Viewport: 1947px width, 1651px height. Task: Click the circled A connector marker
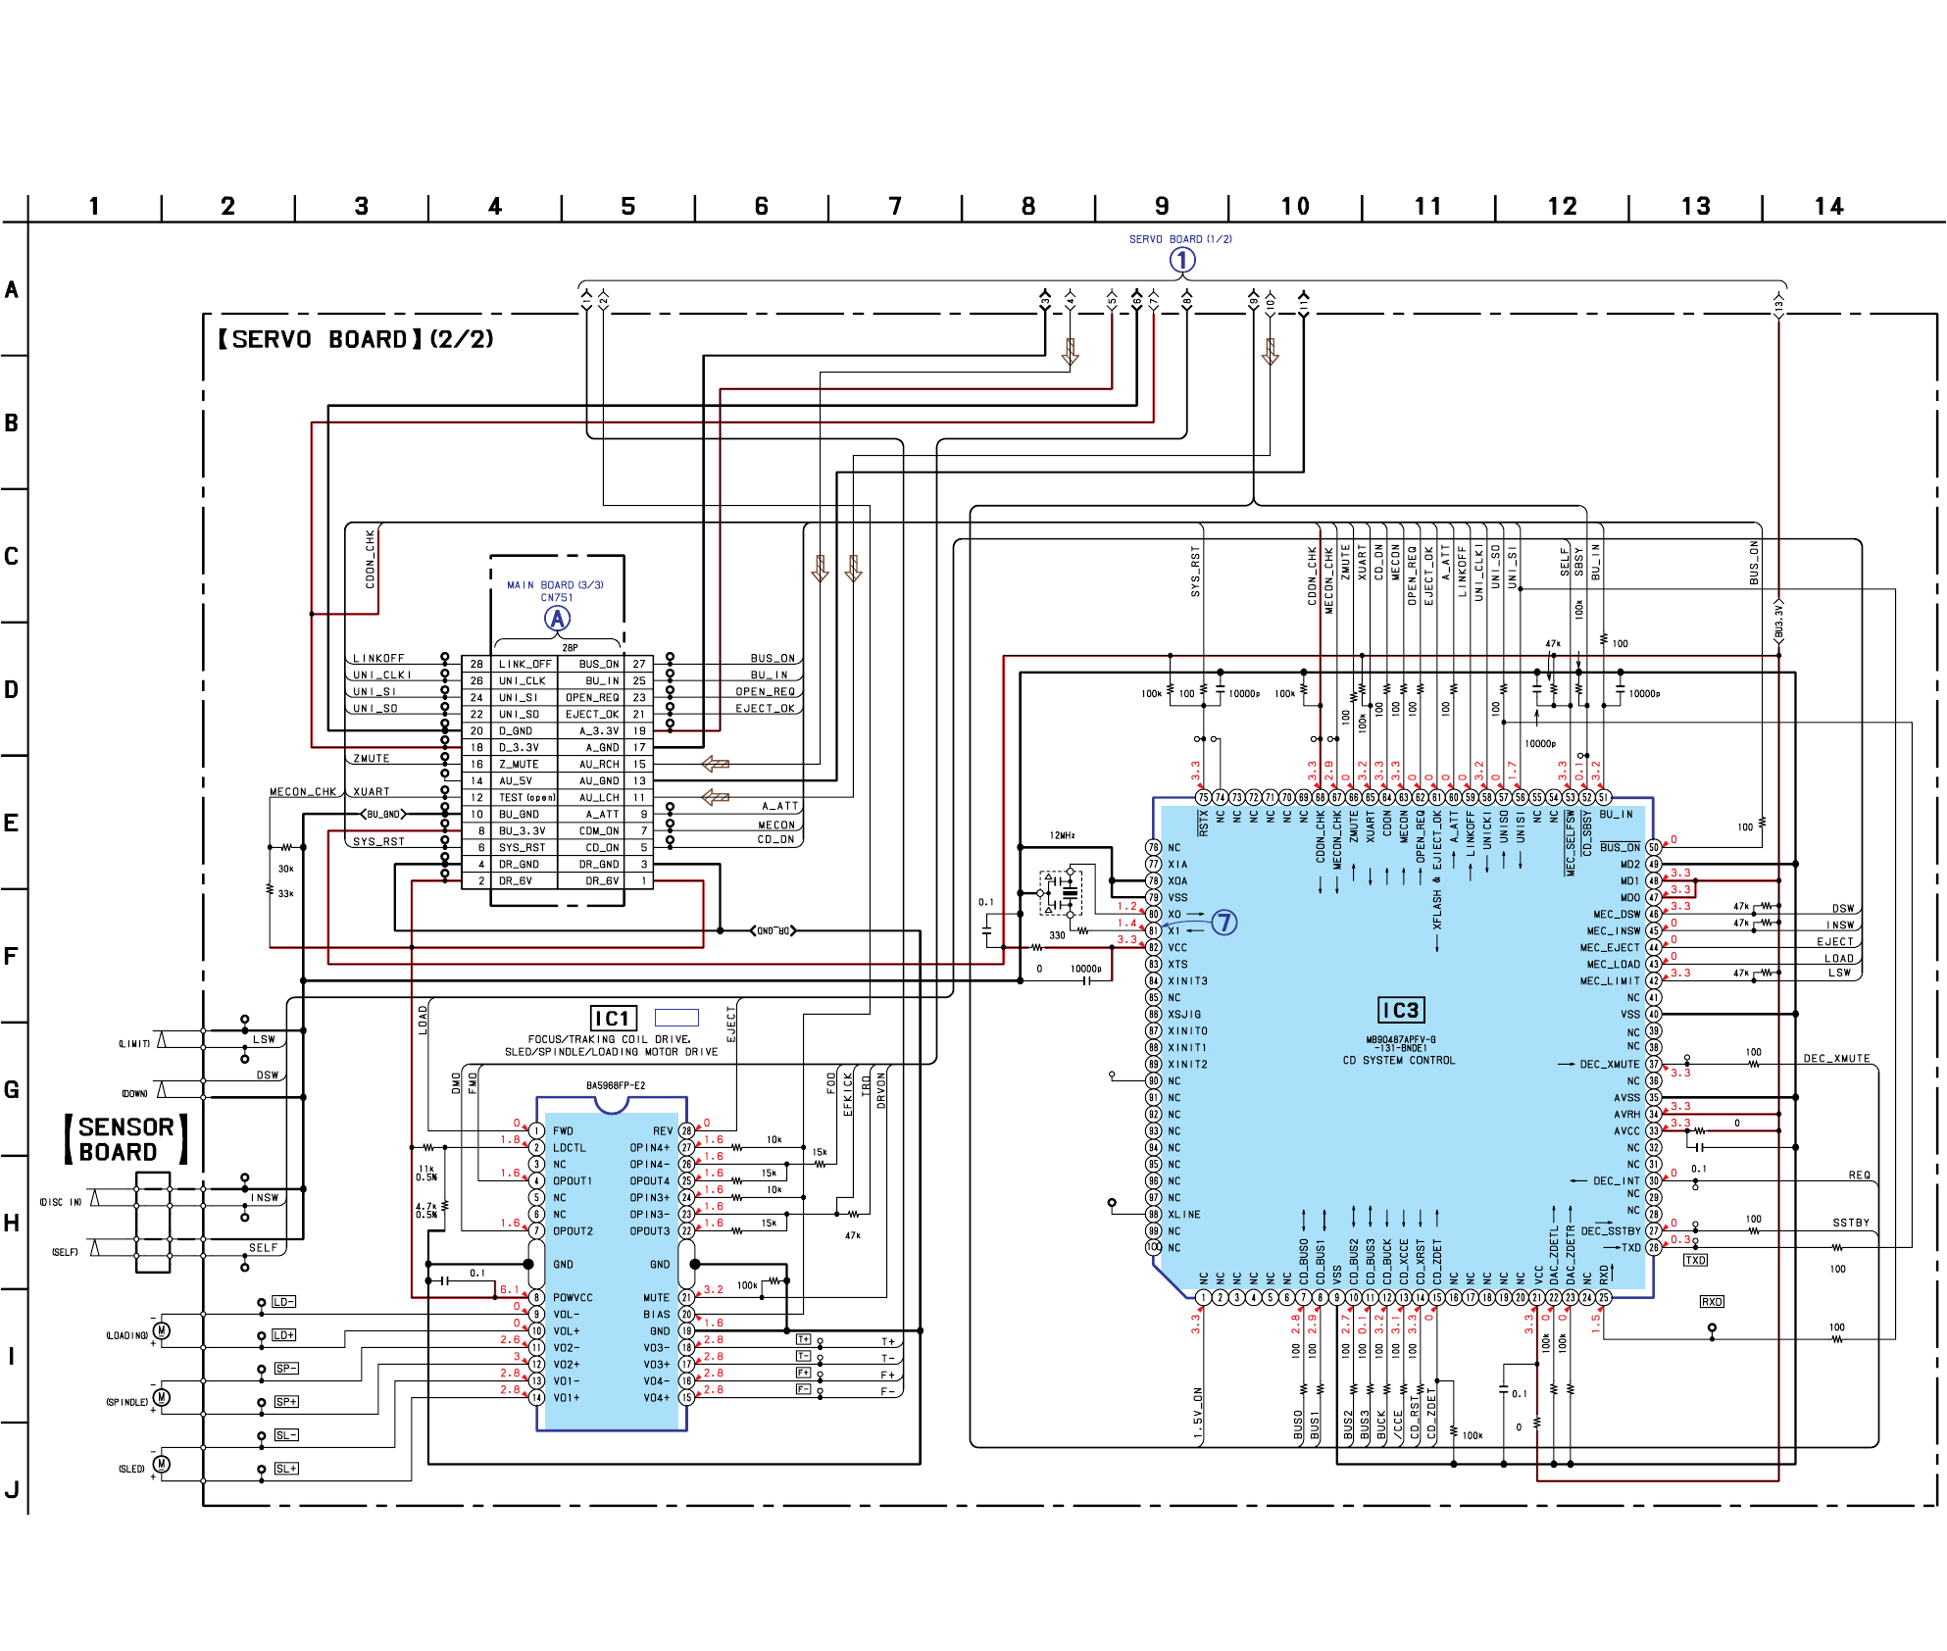pos(557,619)
